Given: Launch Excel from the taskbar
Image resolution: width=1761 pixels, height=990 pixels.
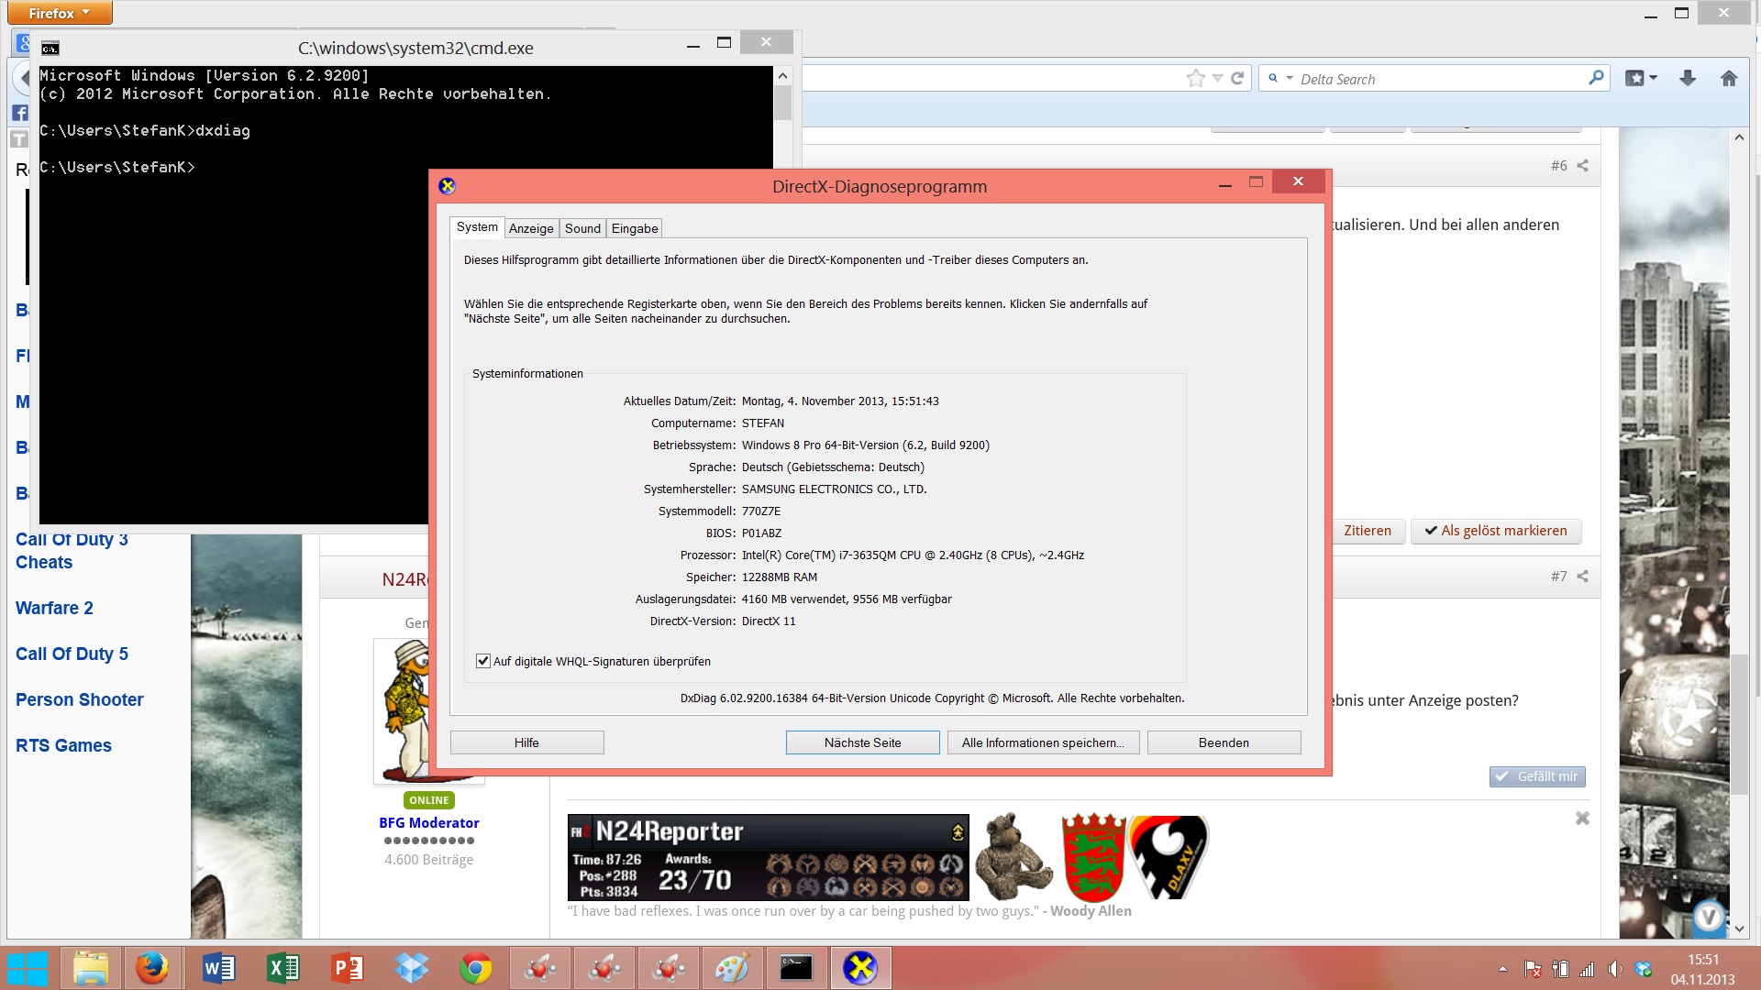Looking at the screenshot, I should pos(282,968).
